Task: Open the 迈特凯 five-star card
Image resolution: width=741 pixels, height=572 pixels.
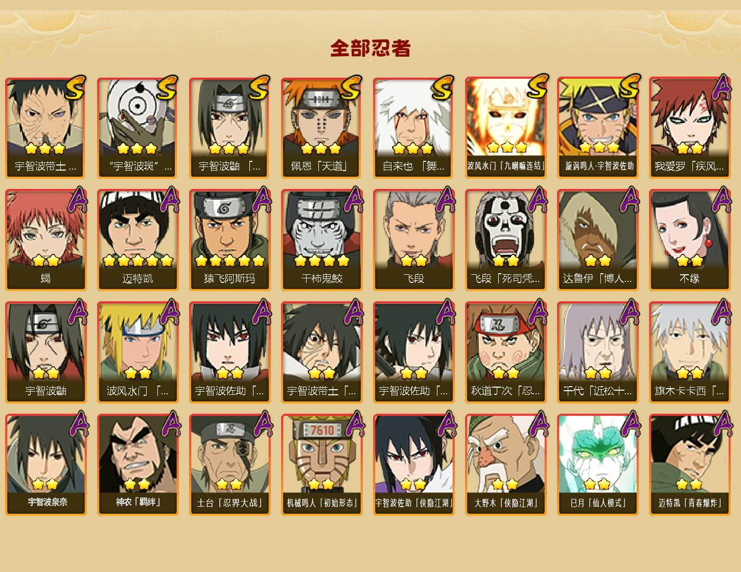Action: [137, 240]
